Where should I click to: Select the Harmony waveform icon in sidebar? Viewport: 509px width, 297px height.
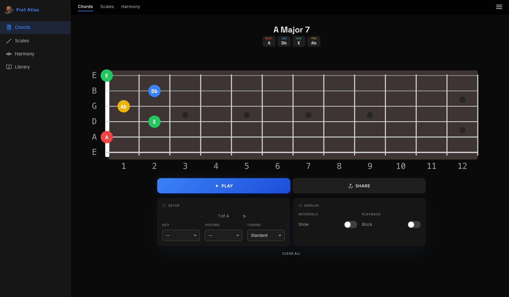click(x=9, y=54)
